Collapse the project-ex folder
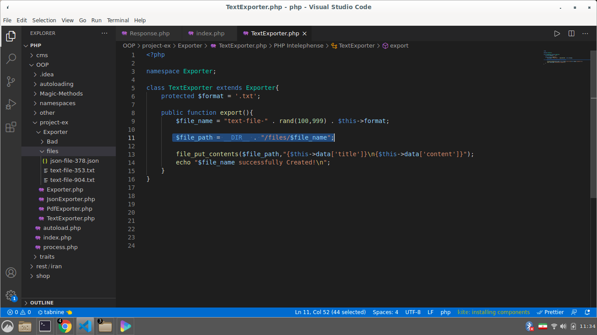Screen dimensions: 597x335 point(69,122)
